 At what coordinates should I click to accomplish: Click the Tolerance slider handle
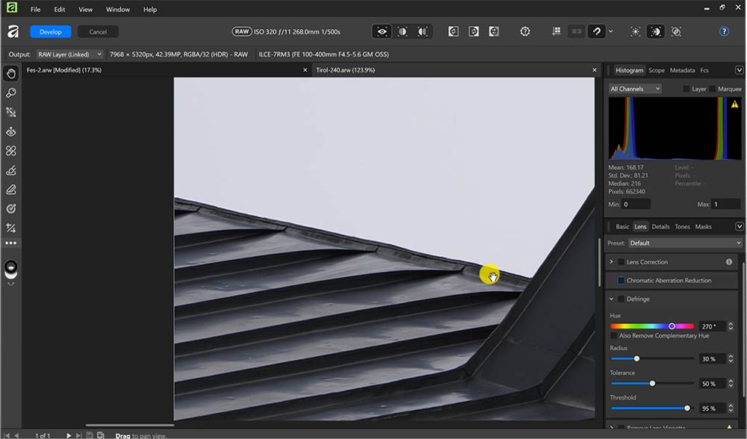pyautogui.click(x=651, y=383)
